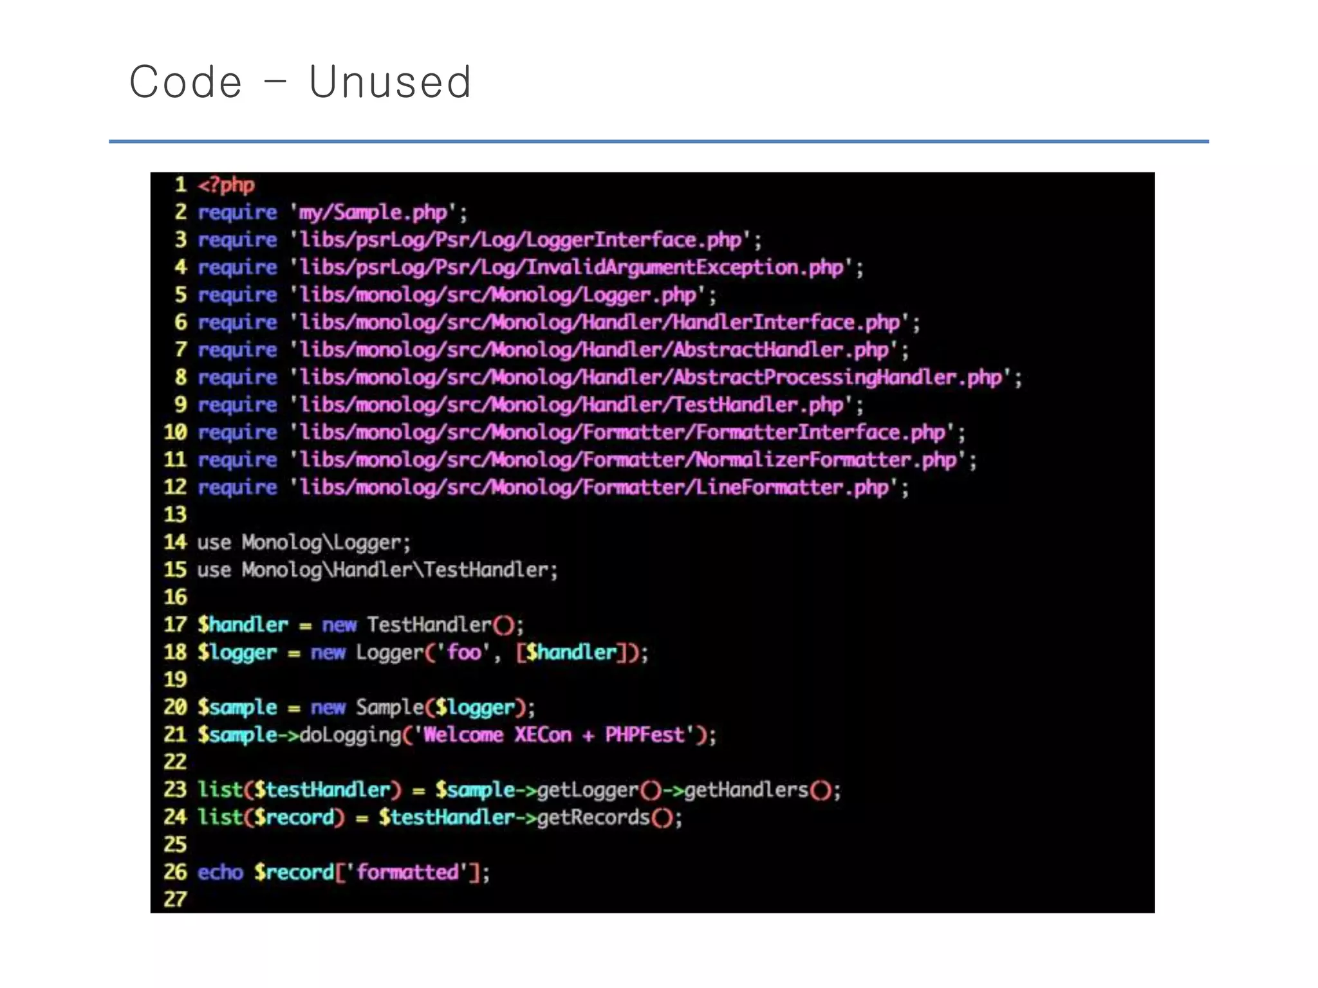Screen dimensions: 1318x988
Task: Click the 'foo' string on line 18
Action: click(464, 653)
